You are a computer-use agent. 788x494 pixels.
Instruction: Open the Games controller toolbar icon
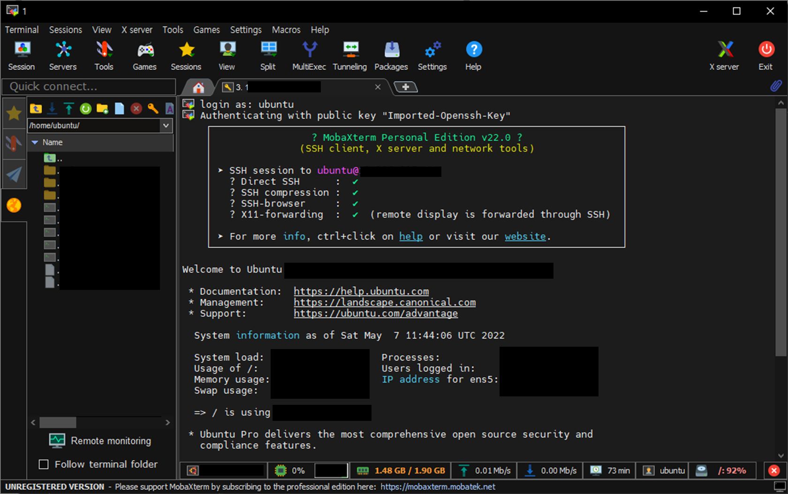pyautogui.click(x=144, y=56)
